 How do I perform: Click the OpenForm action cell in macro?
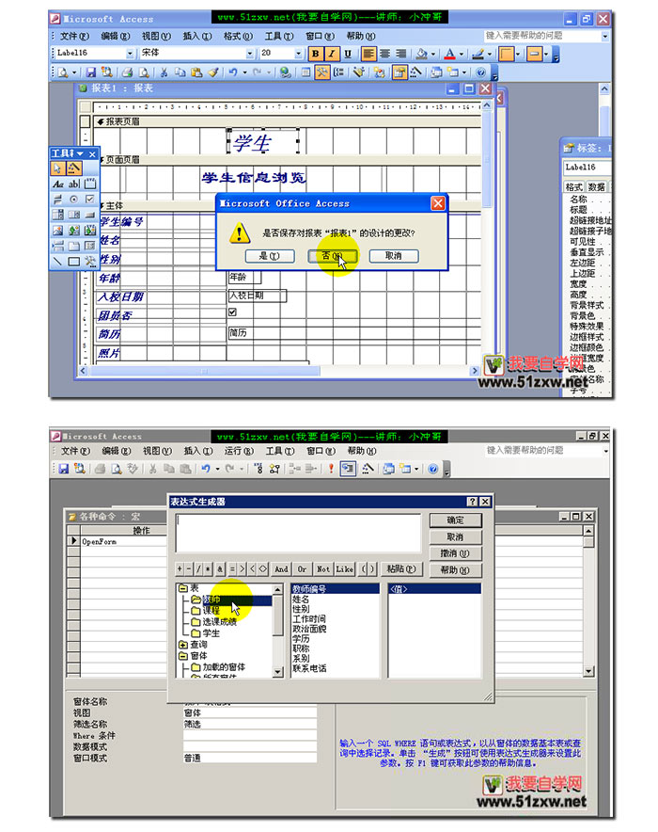pyautogui.click(x=123, y=541)
